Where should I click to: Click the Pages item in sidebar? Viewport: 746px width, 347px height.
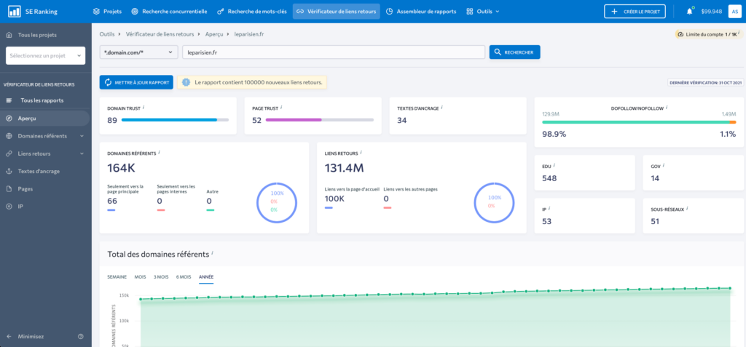click(x=25, y=188)
